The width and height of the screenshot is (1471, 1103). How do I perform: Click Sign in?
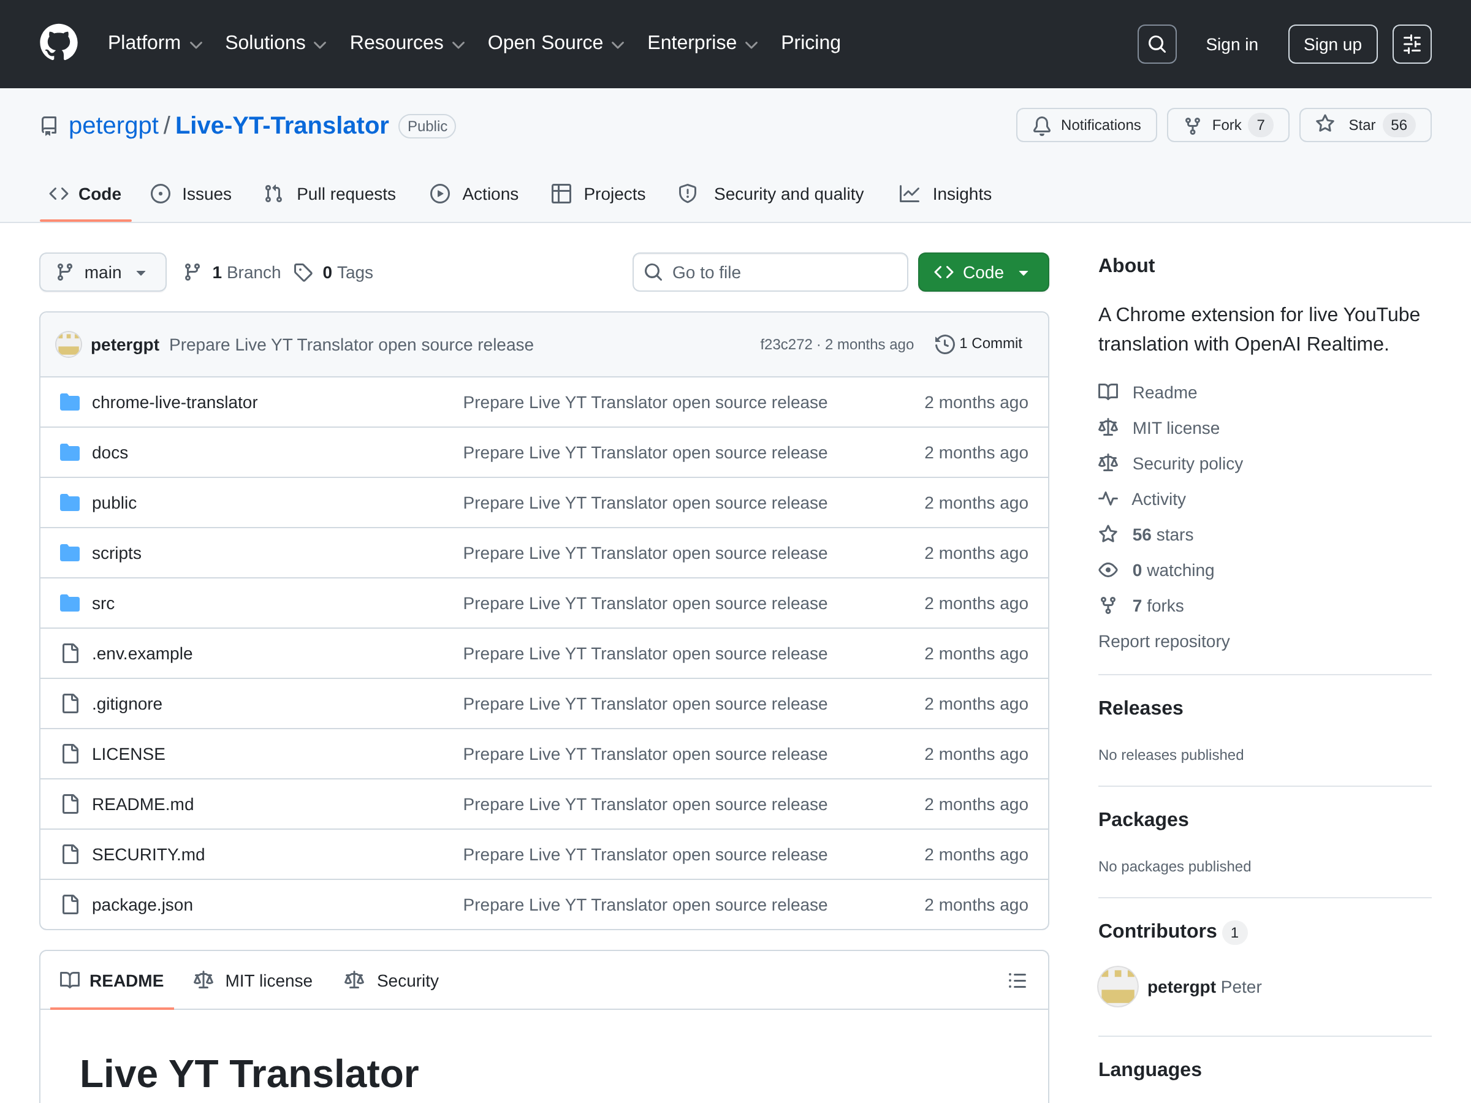coord(1231,44)
